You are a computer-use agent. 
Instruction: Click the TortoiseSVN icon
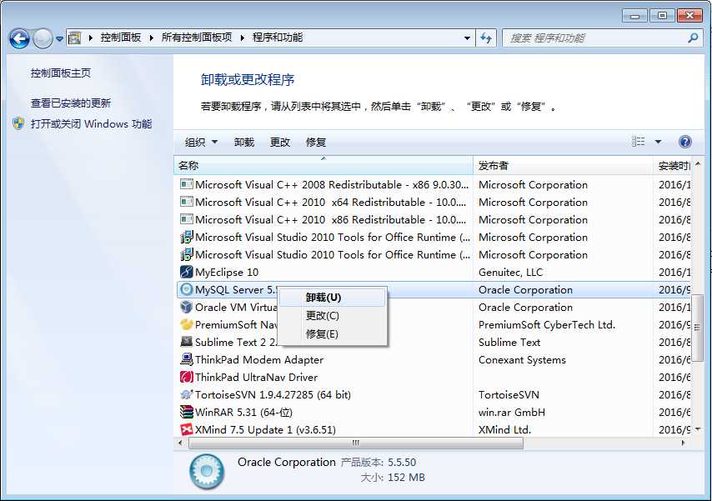click(x=187, y=394)
